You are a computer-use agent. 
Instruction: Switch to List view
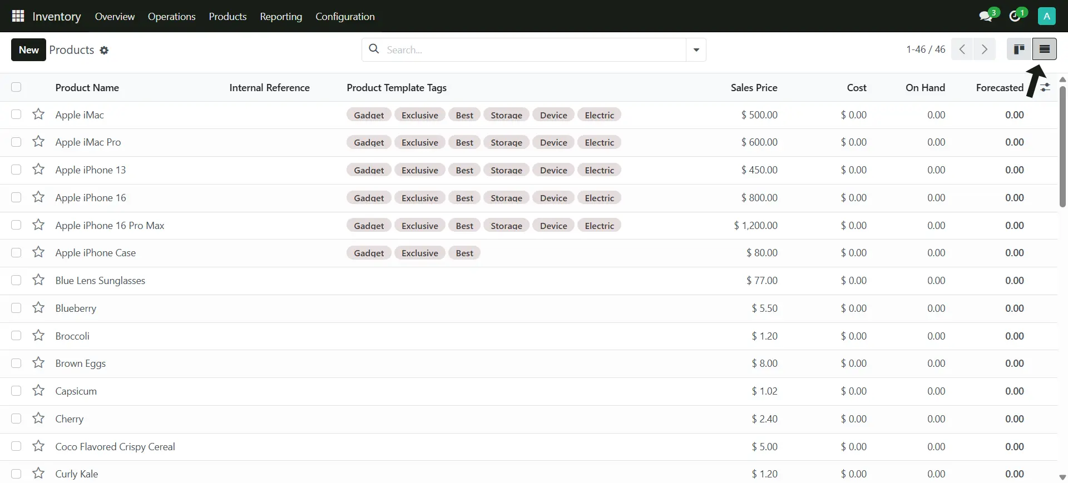[x=1044, y=49]
